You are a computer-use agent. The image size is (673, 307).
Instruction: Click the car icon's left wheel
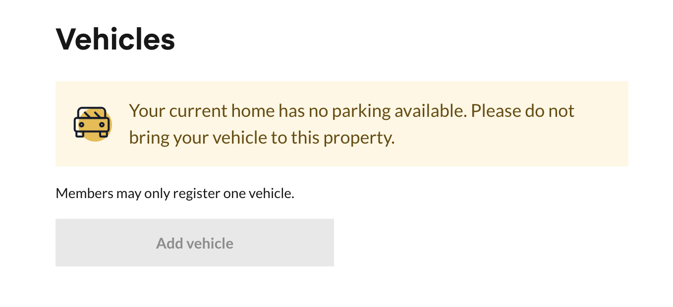click(80, 134)
